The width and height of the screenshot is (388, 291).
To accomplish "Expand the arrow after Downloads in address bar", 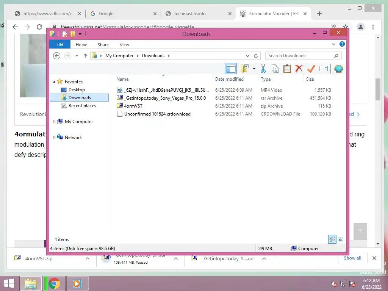I will (x=169, y=56).
